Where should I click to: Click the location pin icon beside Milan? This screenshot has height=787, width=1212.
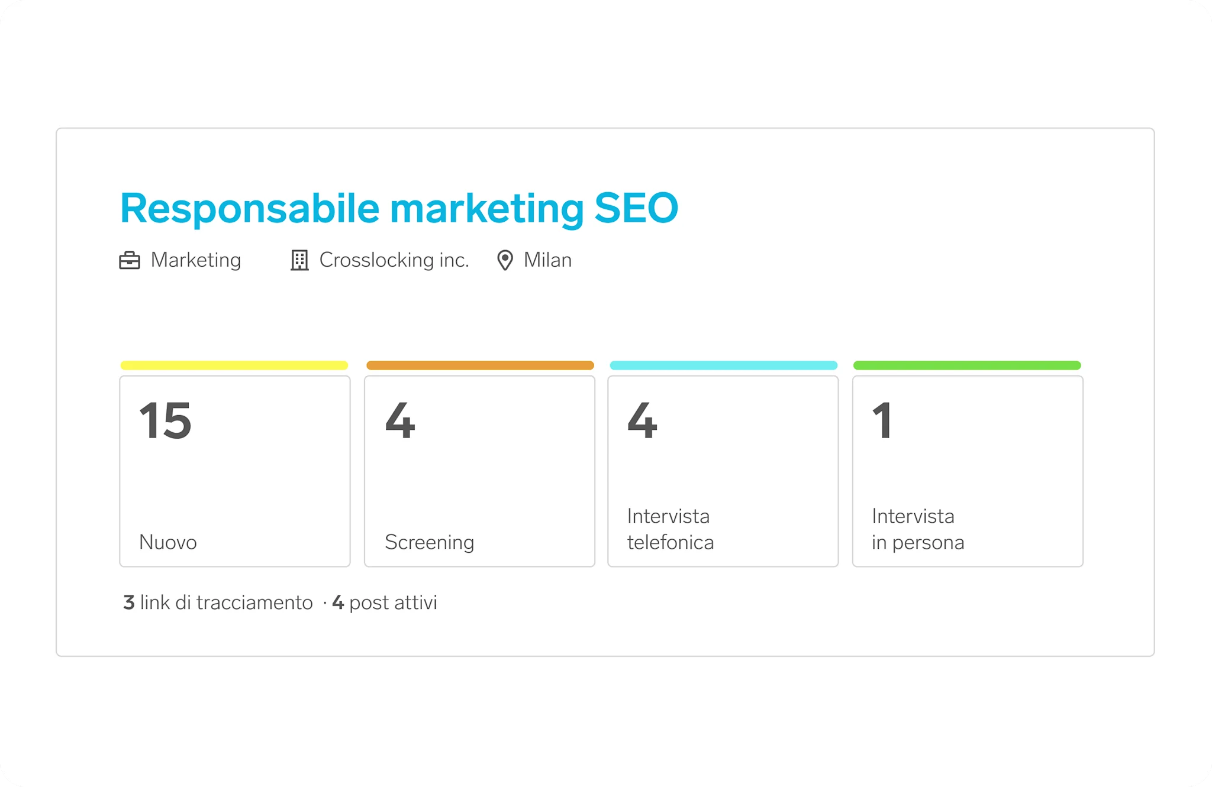click(505, 260)
